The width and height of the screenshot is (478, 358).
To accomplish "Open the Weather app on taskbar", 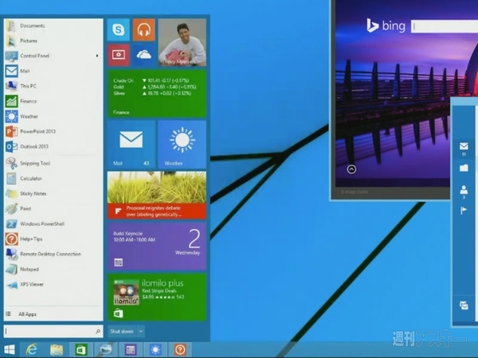I will [x=155, y=350].
